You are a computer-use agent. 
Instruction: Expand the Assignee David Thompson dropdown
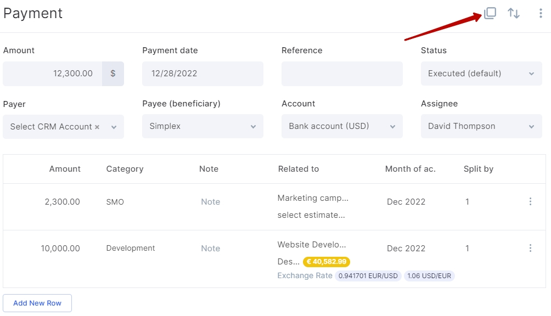[481, 126]
